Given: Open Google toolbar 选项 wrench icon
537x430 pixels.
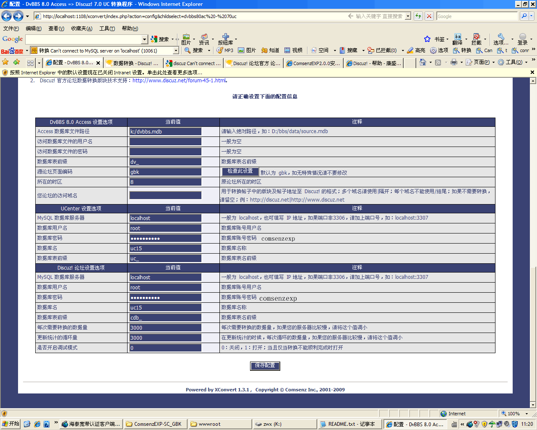Looking at the screenshot, I should (x=501, y=39).
